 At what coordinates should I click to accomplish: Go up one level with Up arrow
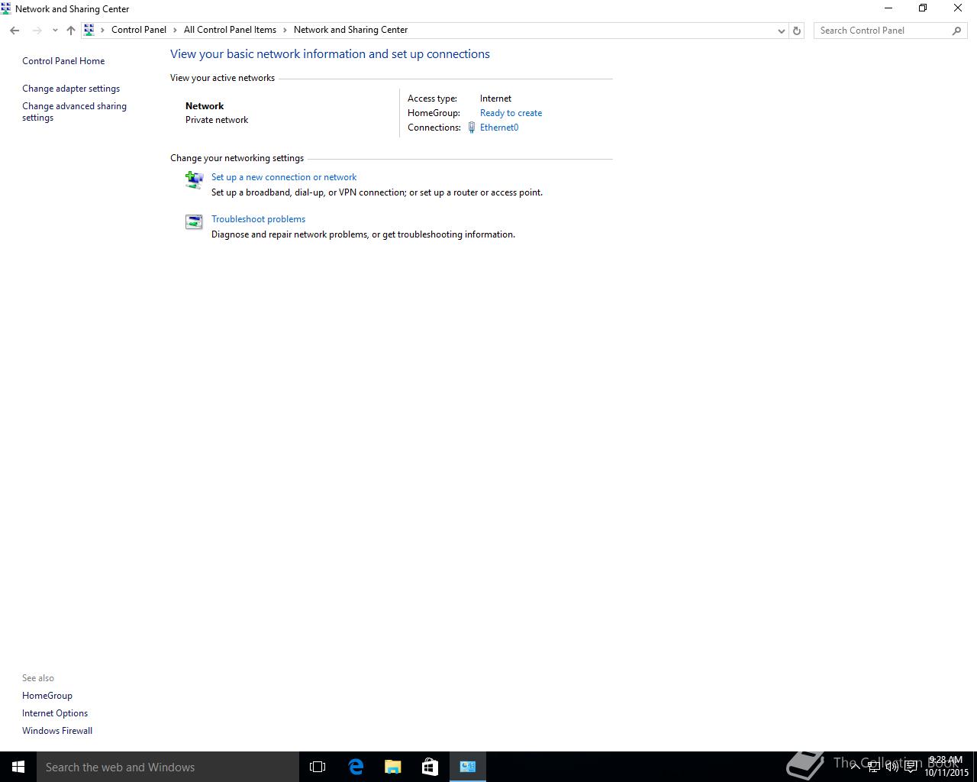71,31
